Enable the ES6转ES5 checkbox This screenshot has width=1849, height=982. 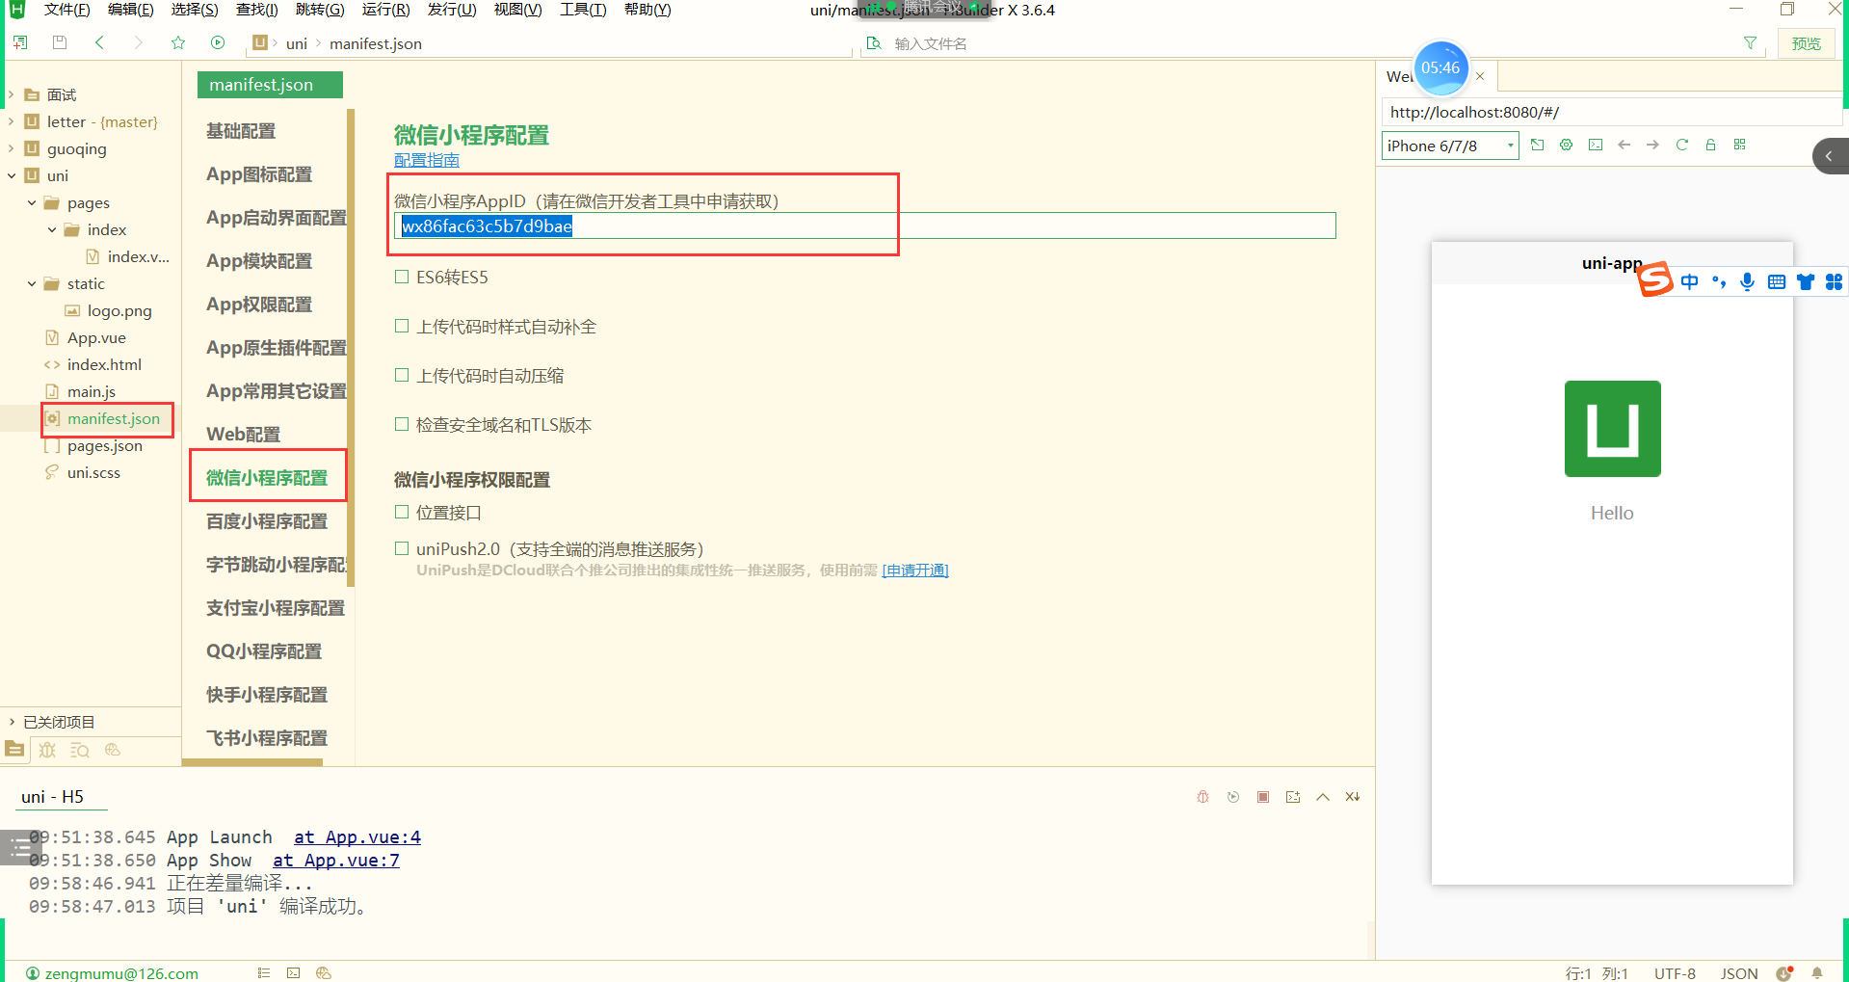point(402,277)
